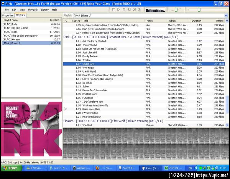The width and height of the screenshot is (230, 179).
Task: Select track Heartbreak Down
Action: click(144, 117)
